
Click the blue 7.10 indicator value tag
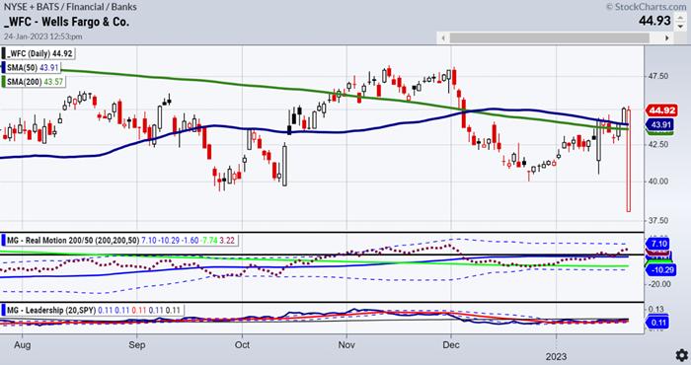click(x=657, y=244)
